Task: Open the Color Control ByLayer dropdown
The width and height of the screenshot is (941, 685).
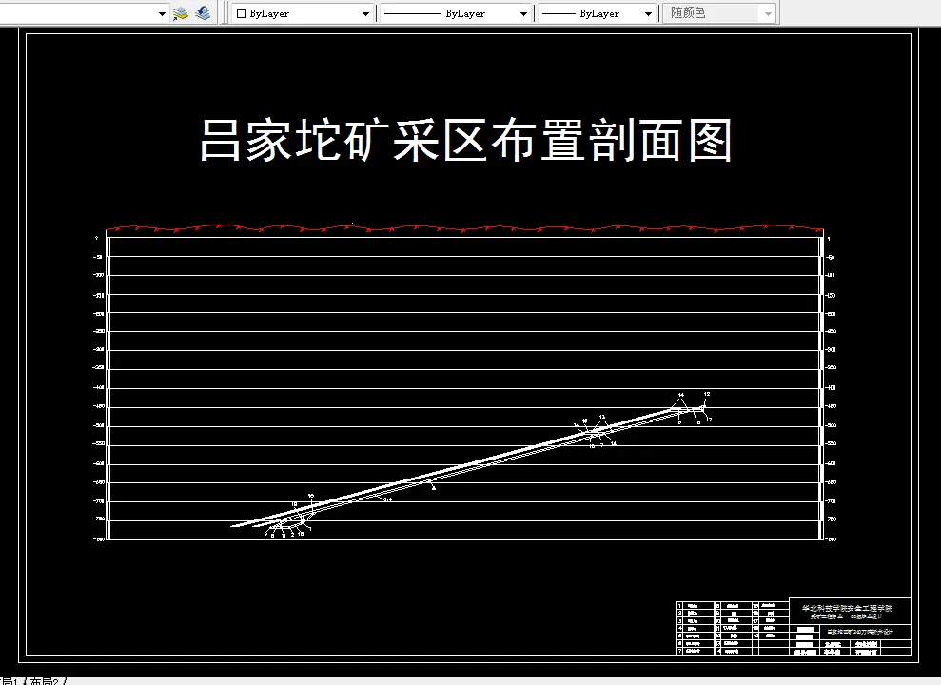Action: point(366,12)
